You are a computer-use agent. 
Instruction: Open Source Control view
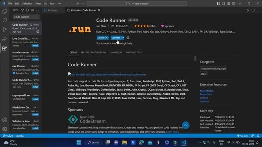[5, 30]
